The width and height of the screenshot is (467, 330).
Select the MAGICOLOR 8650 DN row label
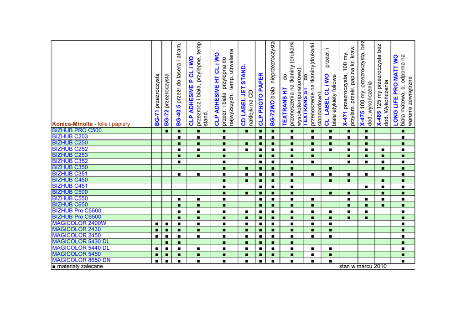coord(81,260)
